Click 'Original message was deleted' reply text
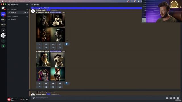The image size is (182, 102). point(47,92)
